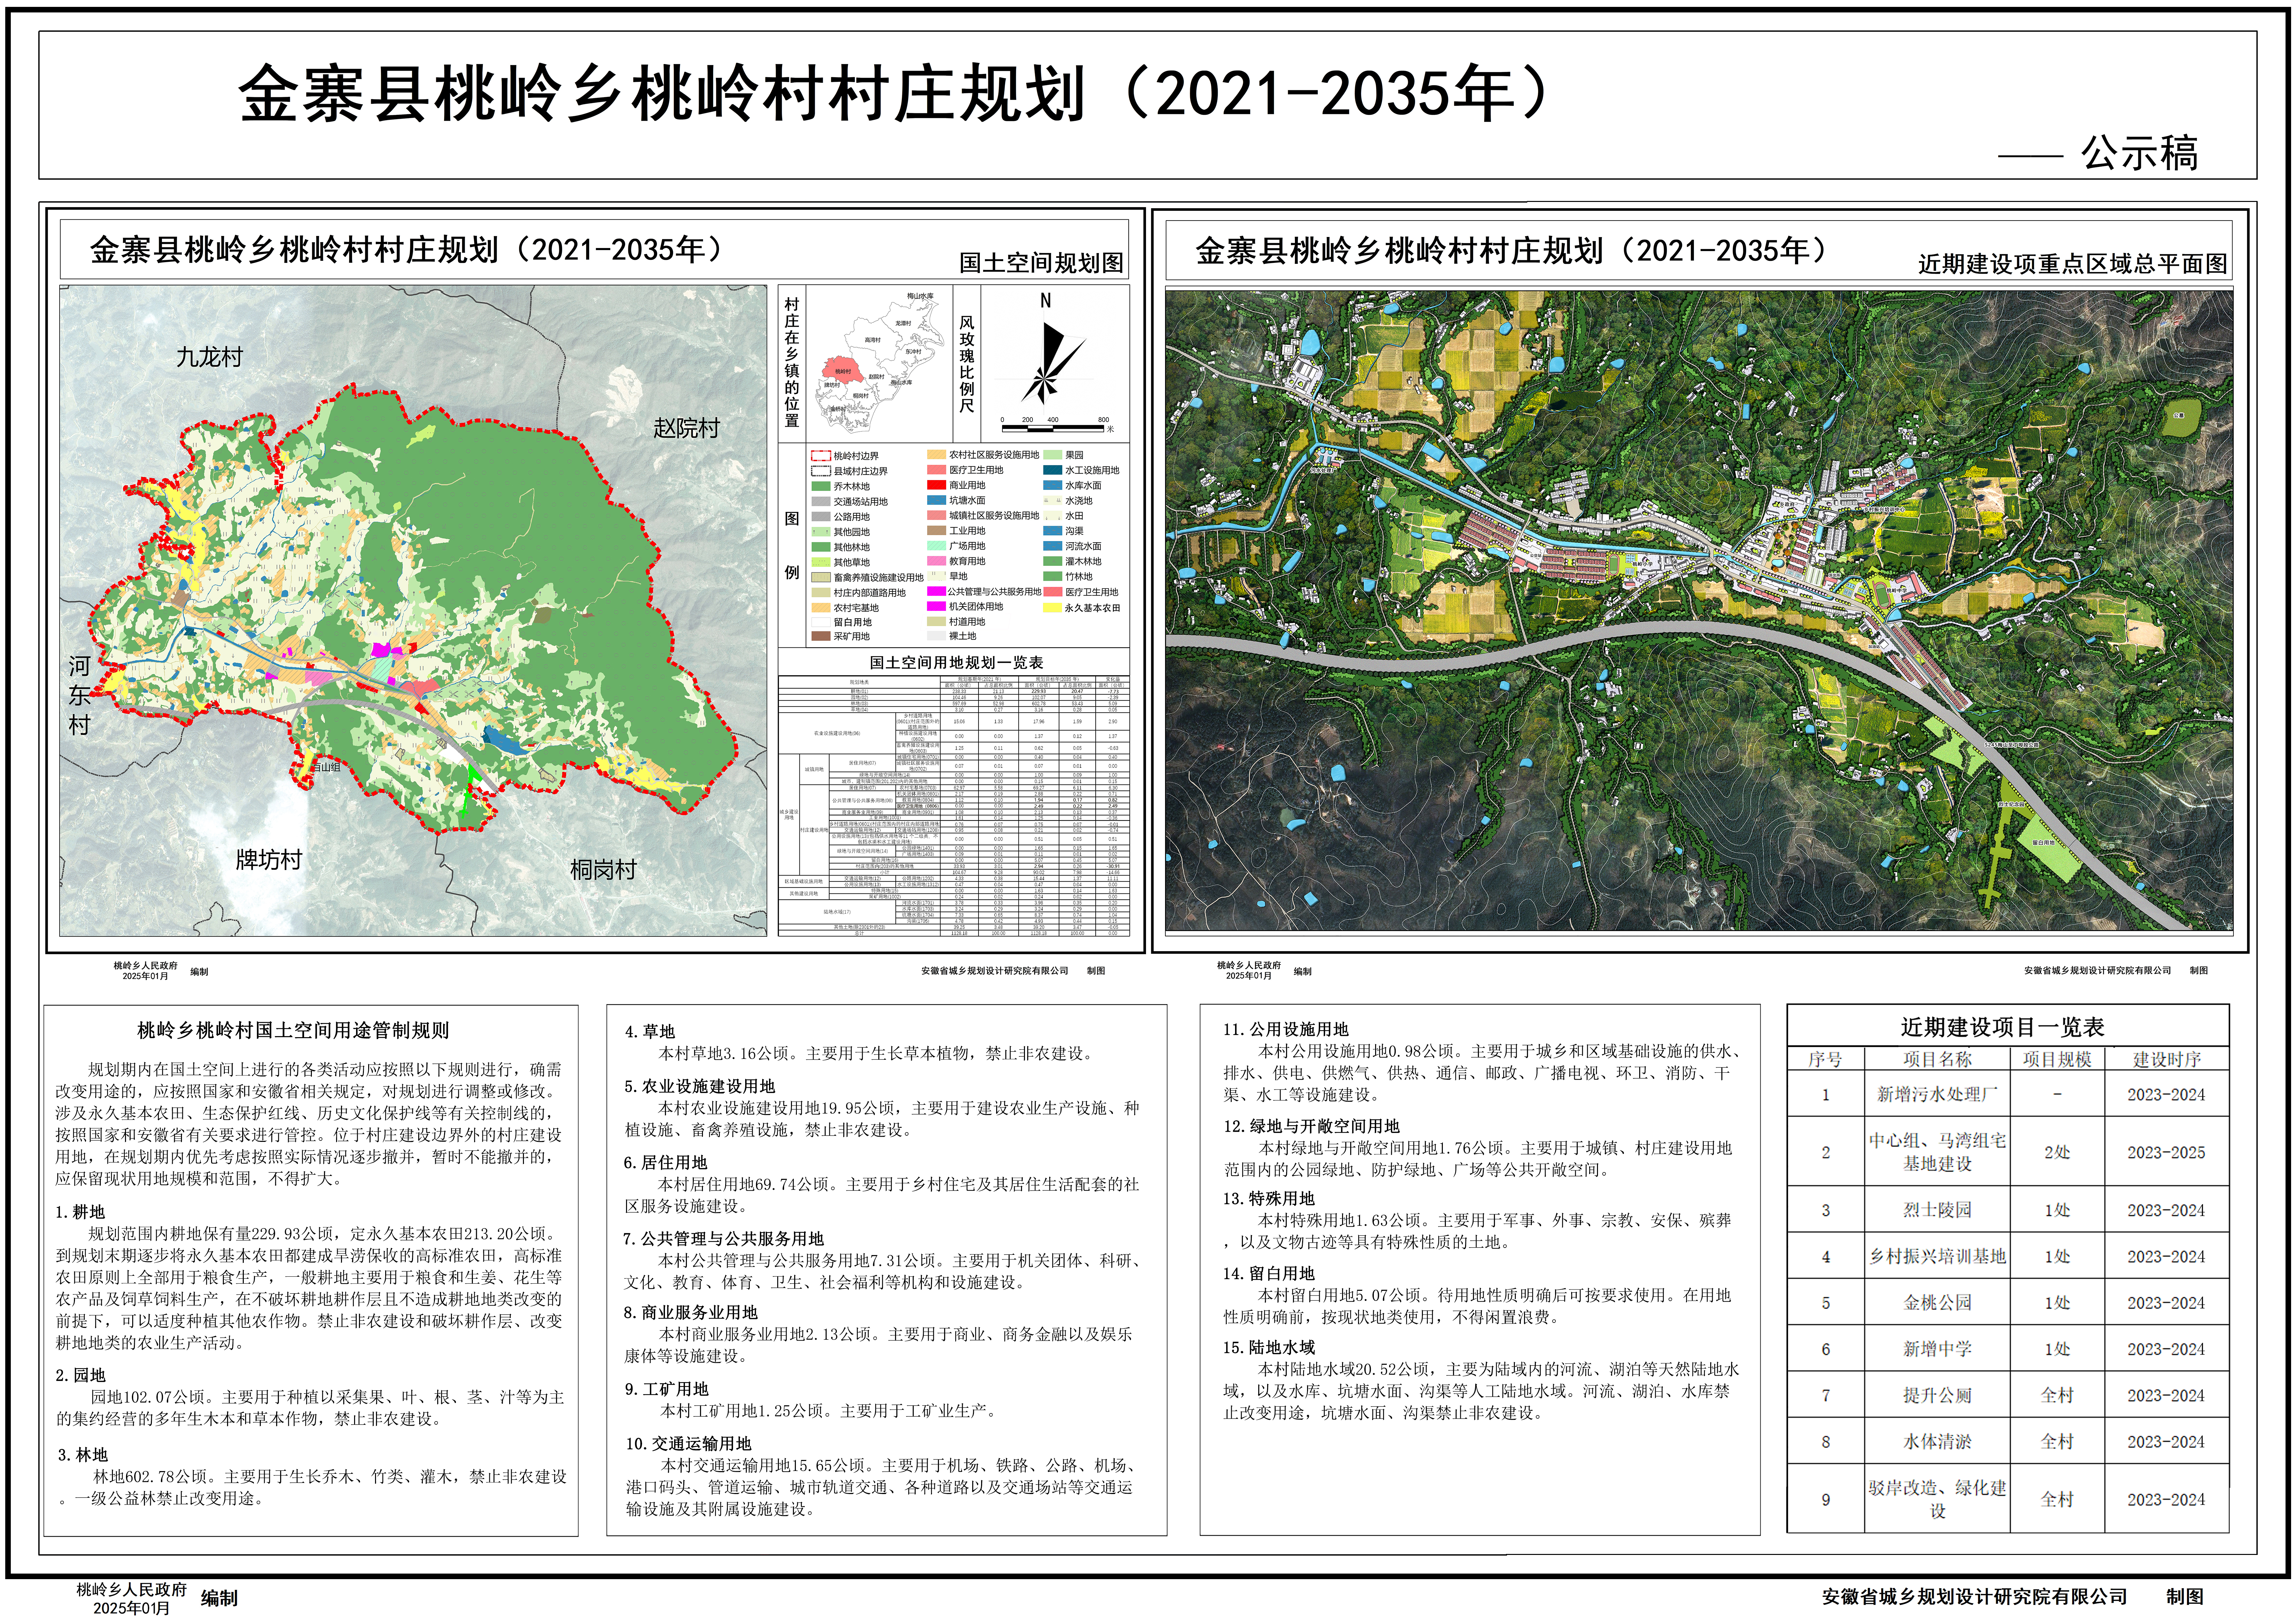The width and height of the screenshot is (2296, 1623).
Task: Click the 近期建设项目一览表 table title
Action: pyautogui.click(x=2003, y=1027)
